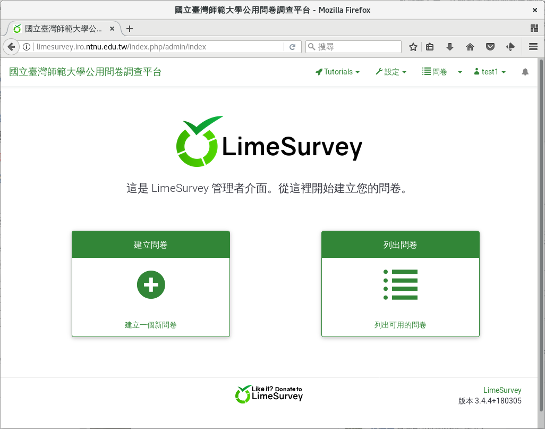Viewport: 545px width, 429px height.
Task: Click the URL address bar
Action: [158, 47]
